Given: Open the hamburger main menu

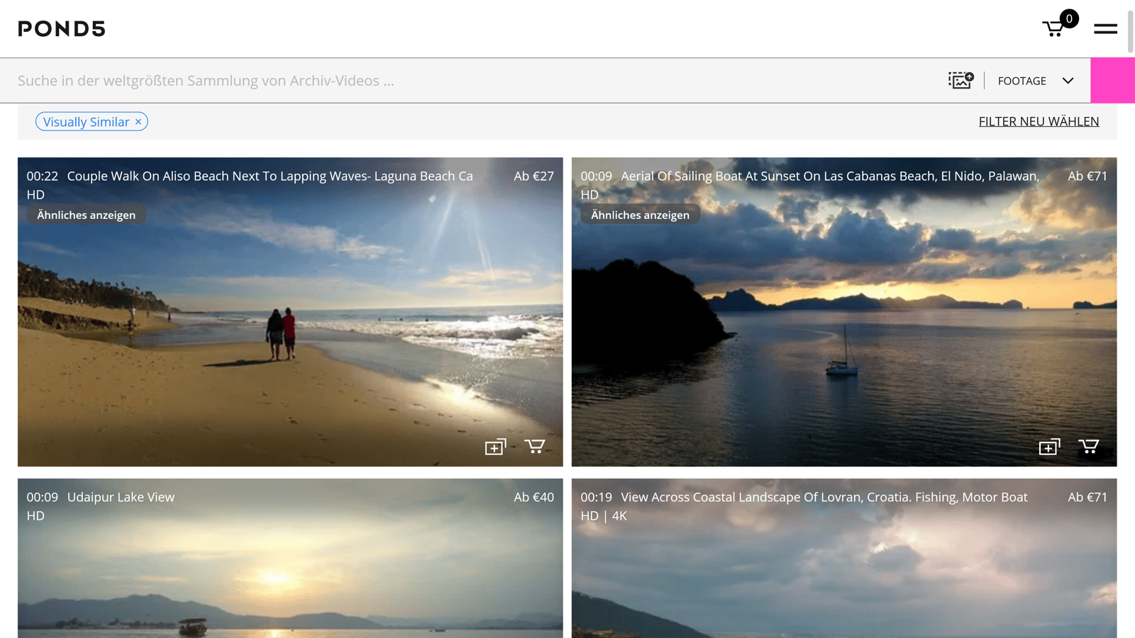Looking at the screenshot, I should (x=1104, y=28).
